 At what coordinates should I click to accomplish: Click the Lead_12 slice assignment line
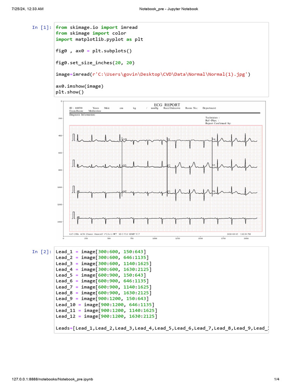(x=106, y=316)
